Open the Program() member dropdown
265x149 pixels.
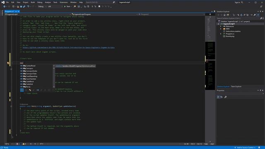pyautogui.click(x=171, y=14)
